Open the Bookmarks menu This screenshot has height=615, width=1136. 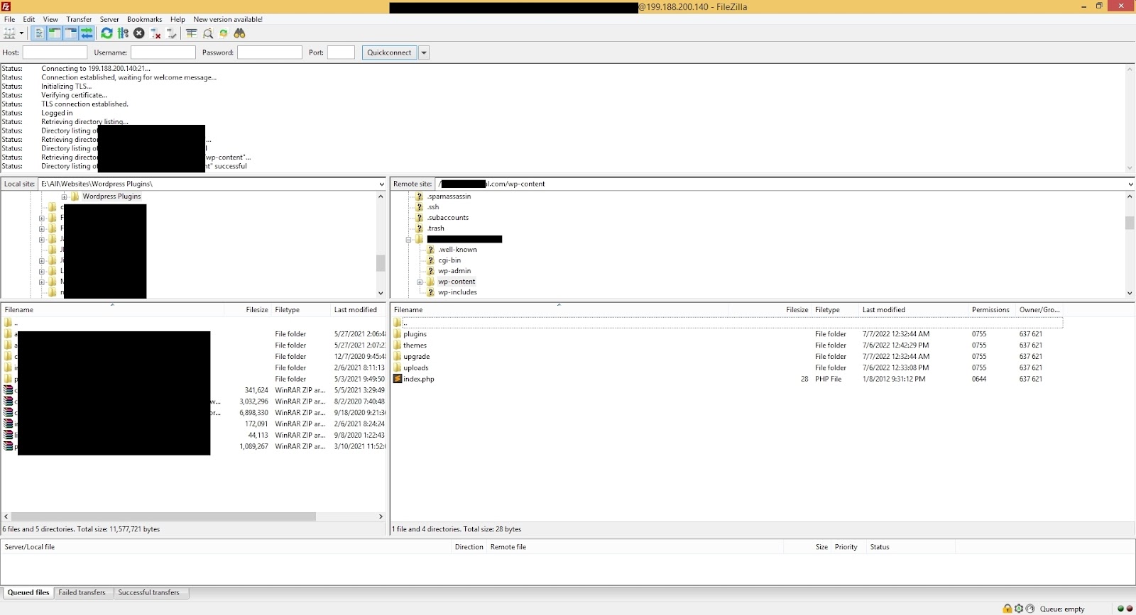coord(145,19)
